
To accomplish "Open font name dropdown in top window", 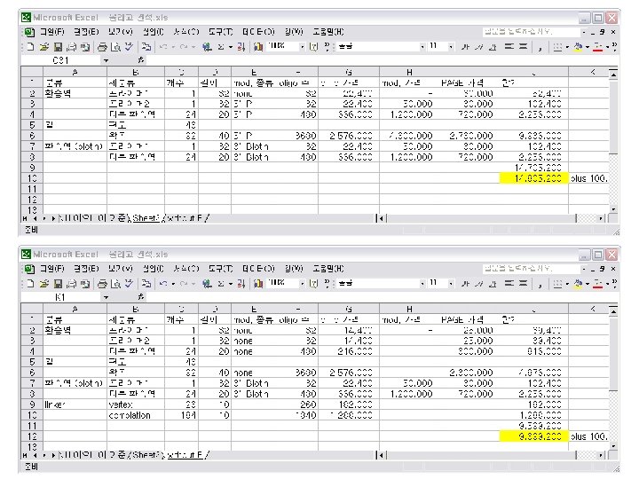I will pos(422,47).
